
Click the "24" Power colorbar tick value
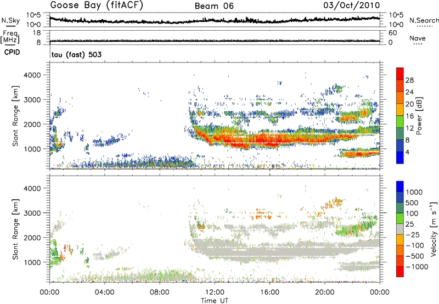coord(409,92)
